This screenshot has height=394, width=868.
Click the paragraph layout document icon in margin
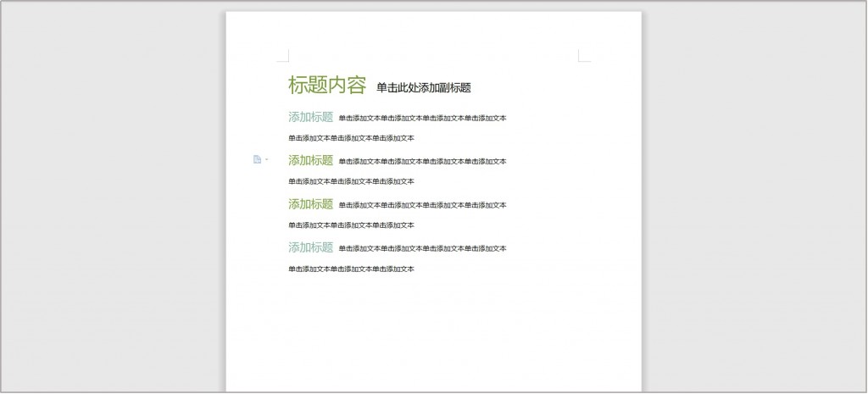[x=257, y=159]
